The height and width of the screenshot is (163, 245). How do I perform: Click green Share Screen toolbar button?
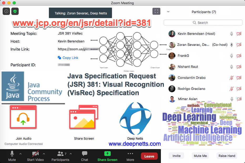click(x=107, y=156)
